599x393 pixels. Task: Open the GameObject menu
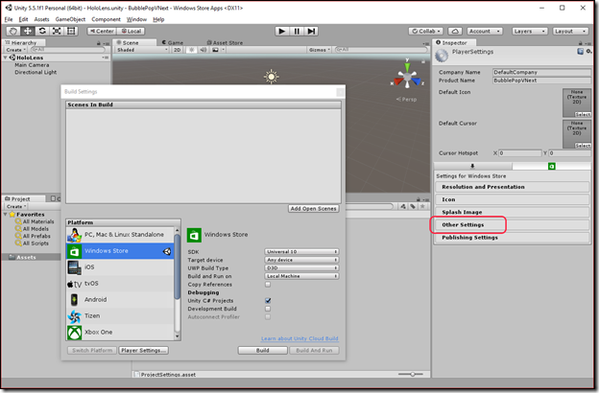click(70, 19)
